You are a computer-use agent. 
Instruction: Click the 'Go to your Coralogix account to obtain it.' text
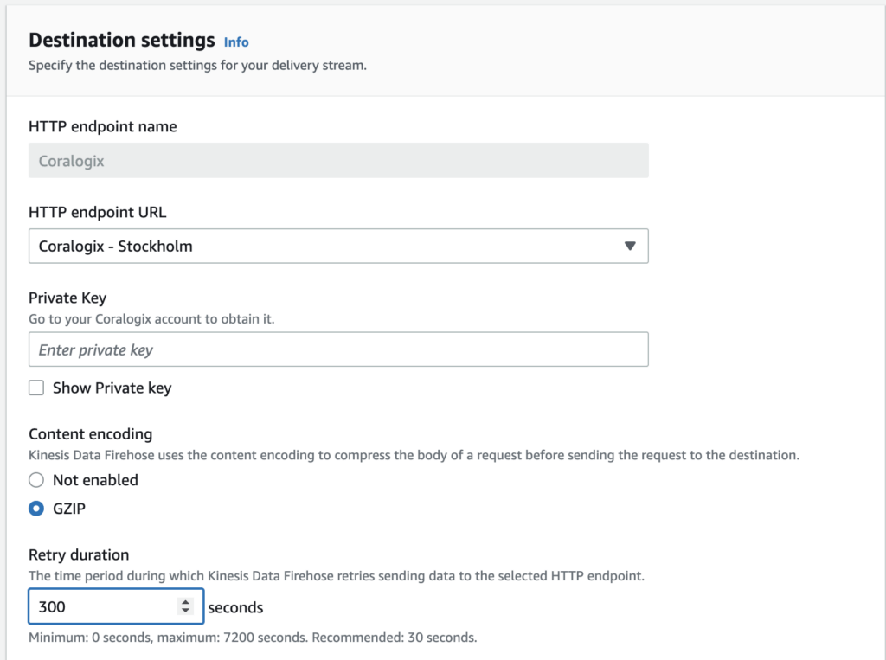tap(151, 318)
